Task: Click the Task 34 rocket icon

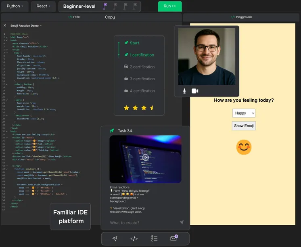Action: tap(112, 131)
